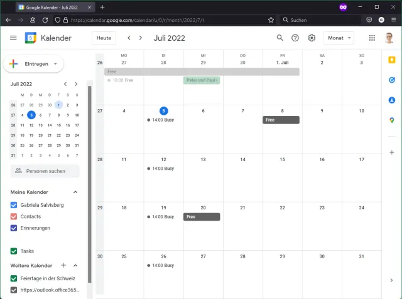The height and width of the screenshot is (299, 402).
Task: Toggle Contacts calendar checkbox
Action: click(14, 216)
